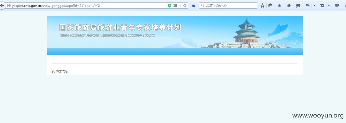Click the browser back arrow button
The height and width of the screenshot is (123, 346).
point(2,5)
